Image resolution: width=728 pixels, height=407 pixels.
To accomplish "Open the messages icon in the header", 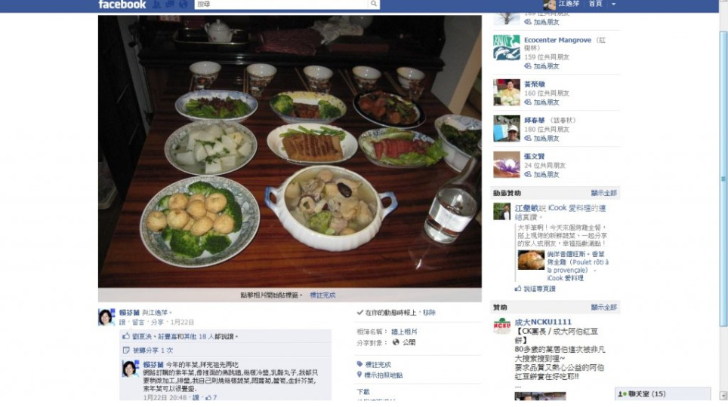I will click(x=170, y=5).
